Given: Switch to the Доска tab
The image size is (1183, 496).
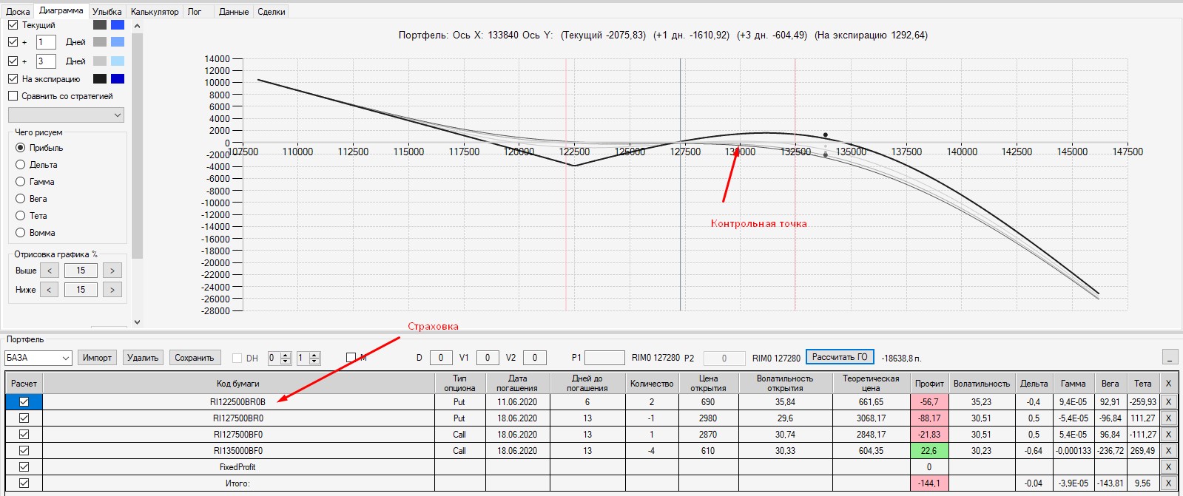Looking at the screenshot, I should pos(18,12).
